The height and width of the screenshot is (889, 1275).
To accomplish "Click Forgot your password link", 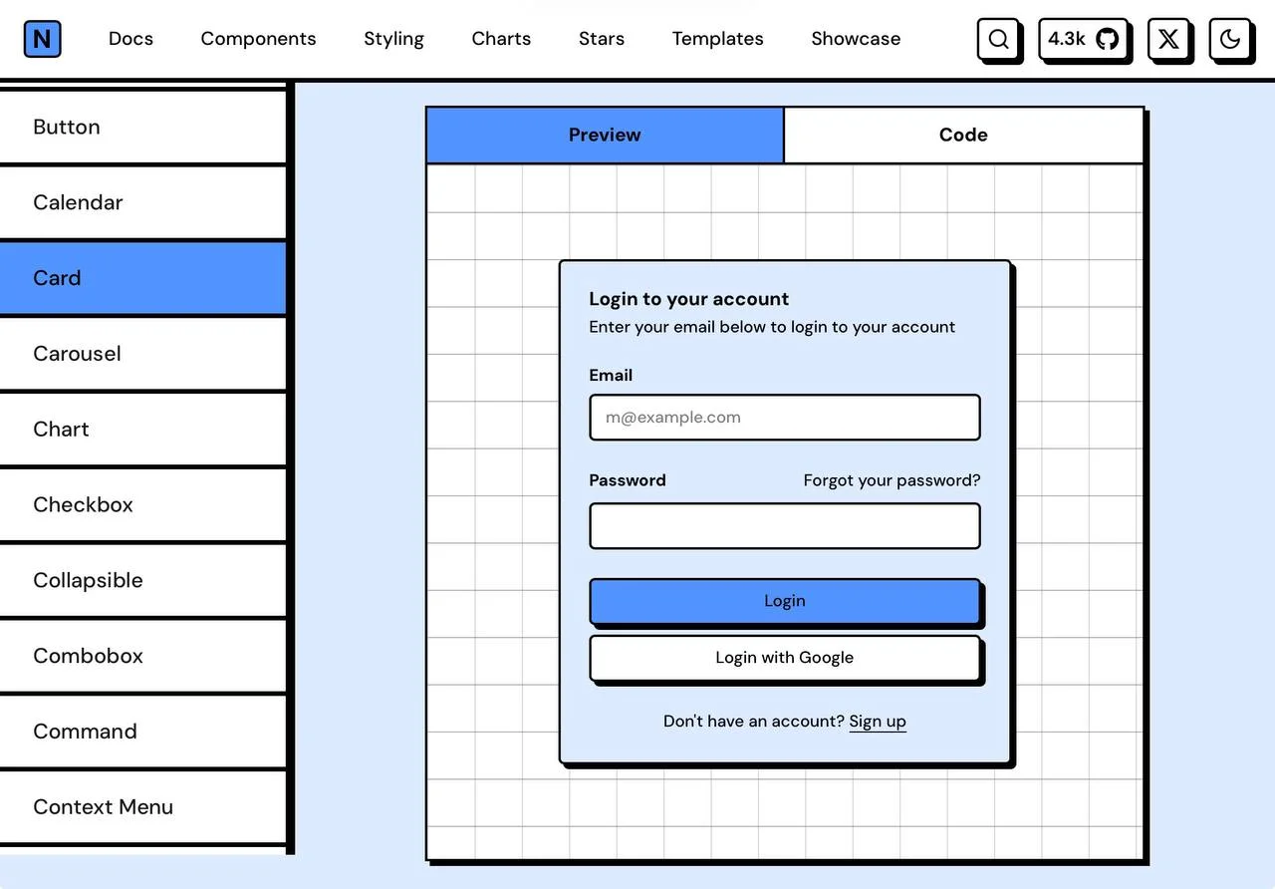I will (892, 480).
